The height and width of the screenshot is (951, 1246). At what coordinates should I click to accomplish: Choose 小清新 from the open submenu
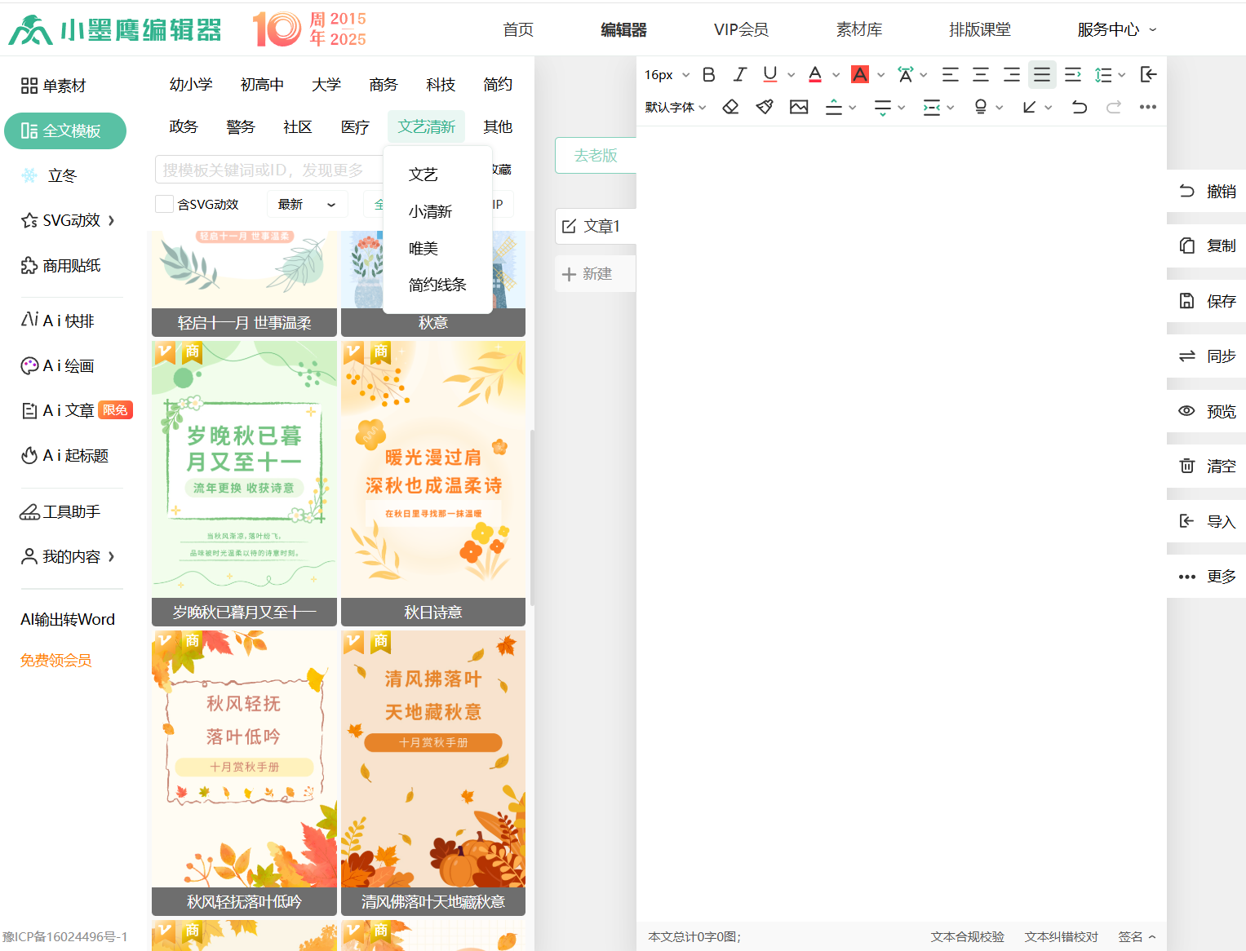click(x=430, y=212)
